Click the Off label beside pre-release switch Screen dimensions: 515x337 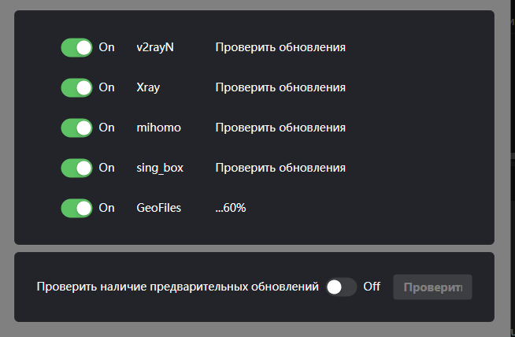pyautogui.click(x=372, y=287)
